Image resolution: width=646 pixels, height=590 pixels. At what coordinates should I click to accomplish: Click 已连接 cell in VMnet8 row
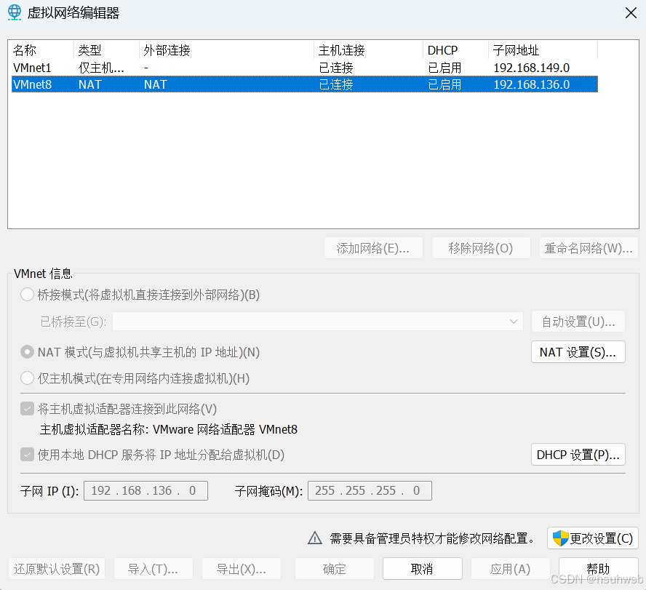pyautogui.click(x=336, y=84)
